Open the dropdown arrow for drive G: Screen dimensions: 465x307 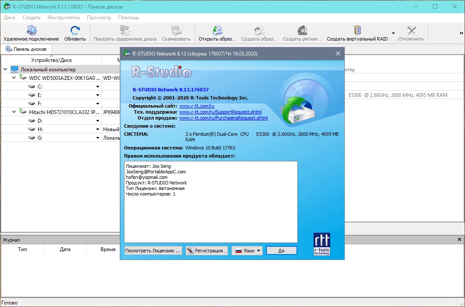click(98, 138)
